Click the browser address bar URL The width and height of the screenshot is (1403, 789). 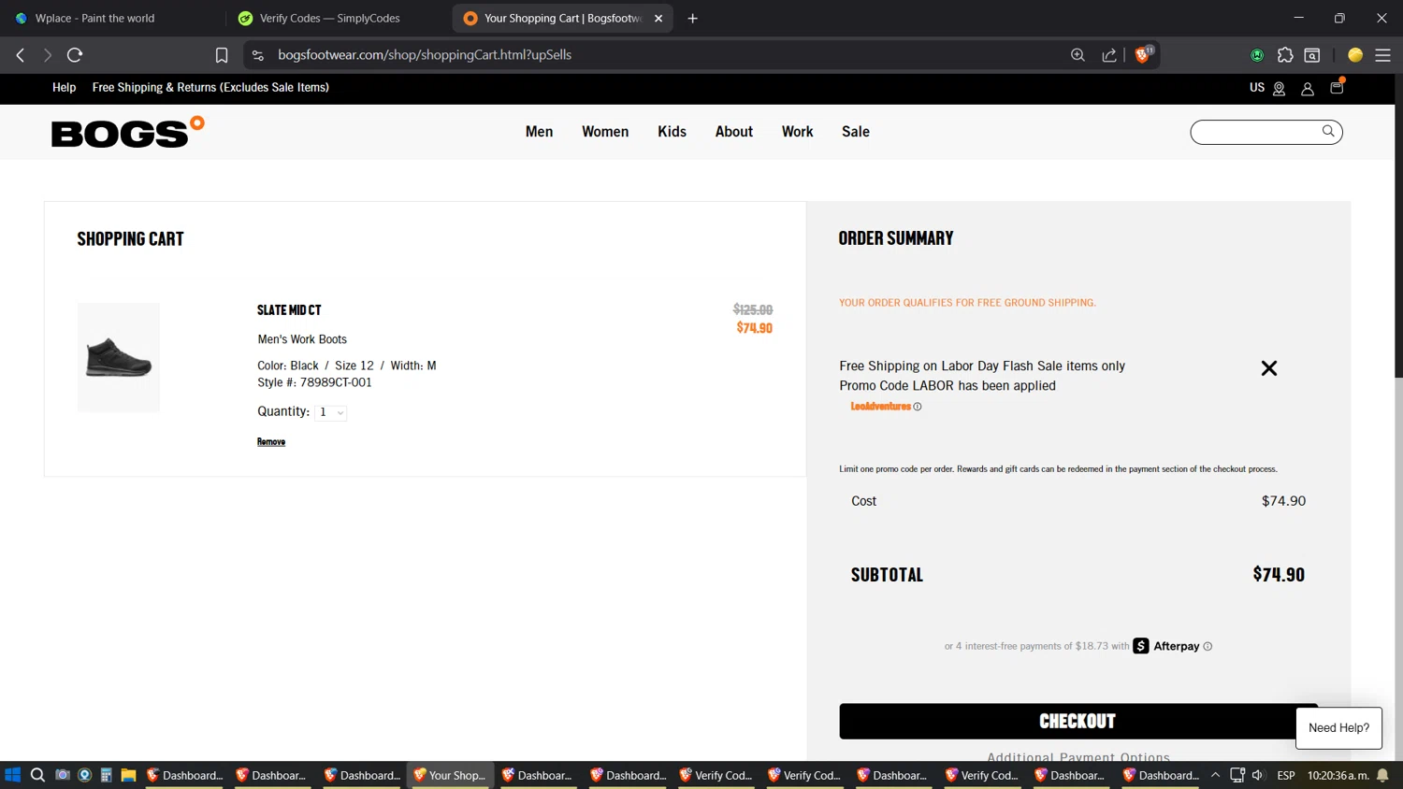click(x=425, y=55)
